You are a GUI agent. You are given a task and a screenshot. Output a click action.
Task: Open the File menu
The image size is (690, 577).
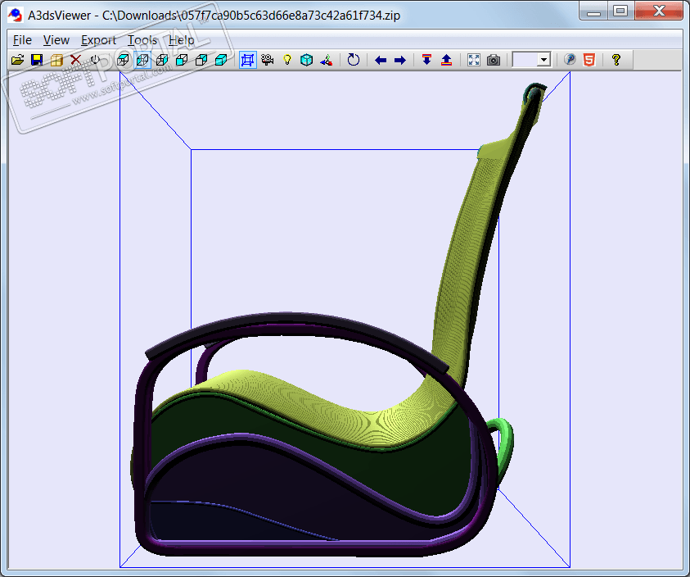[x=22, y=39]
